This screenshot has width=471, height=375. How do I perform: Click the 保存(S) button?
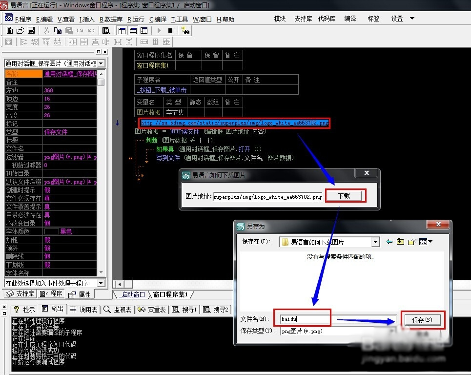pyautogui.click(x=422, y=320)
